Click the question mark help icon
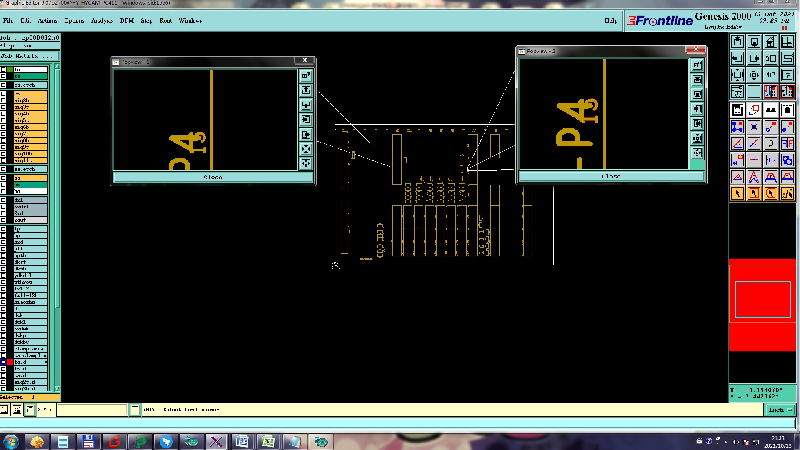 [787, 75]
